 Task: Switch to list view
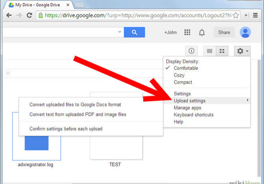click(210, 51)
